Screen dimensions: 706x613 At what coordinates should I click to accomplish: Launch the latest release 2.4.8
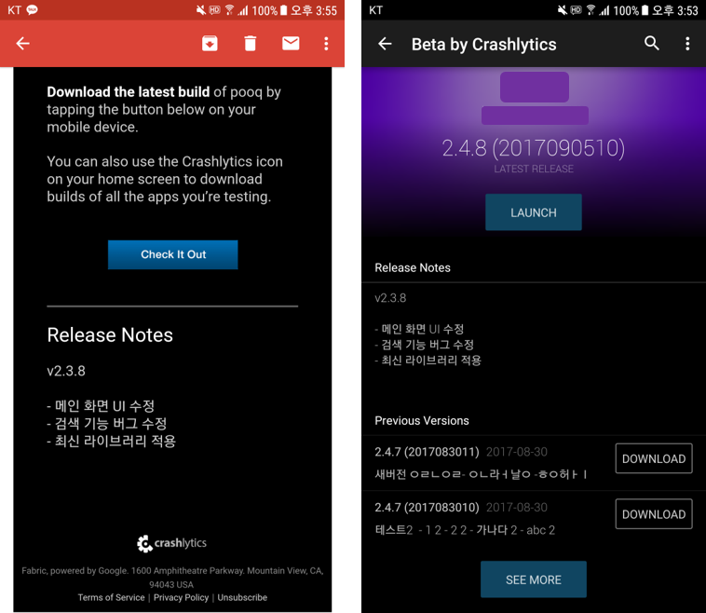point(533,212)
